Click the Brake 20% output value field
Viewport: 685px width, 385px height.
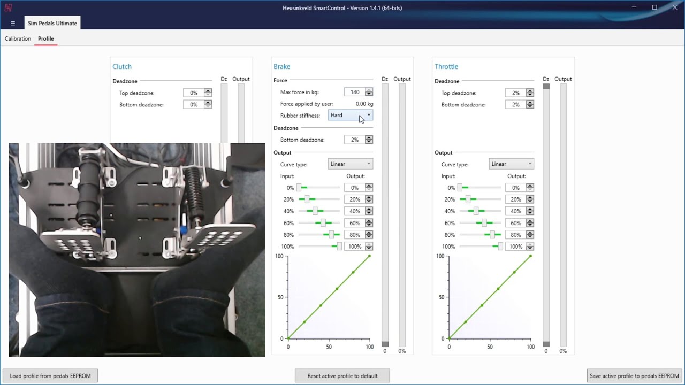tap(354, 199)
